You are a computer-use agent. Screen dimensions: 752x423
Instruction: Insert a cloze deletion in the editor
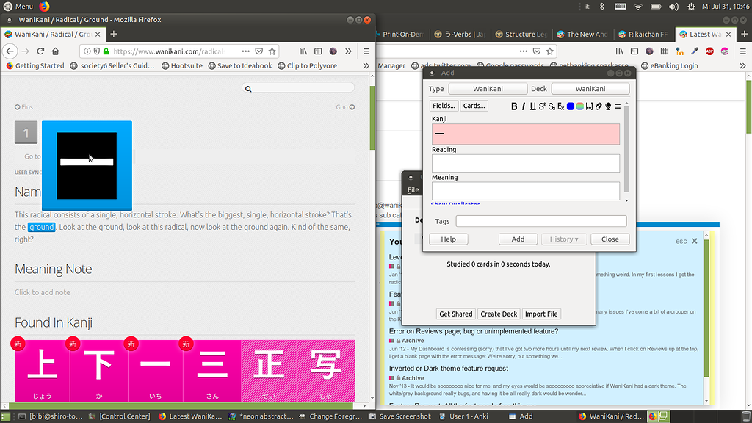(x=588, y=106)
